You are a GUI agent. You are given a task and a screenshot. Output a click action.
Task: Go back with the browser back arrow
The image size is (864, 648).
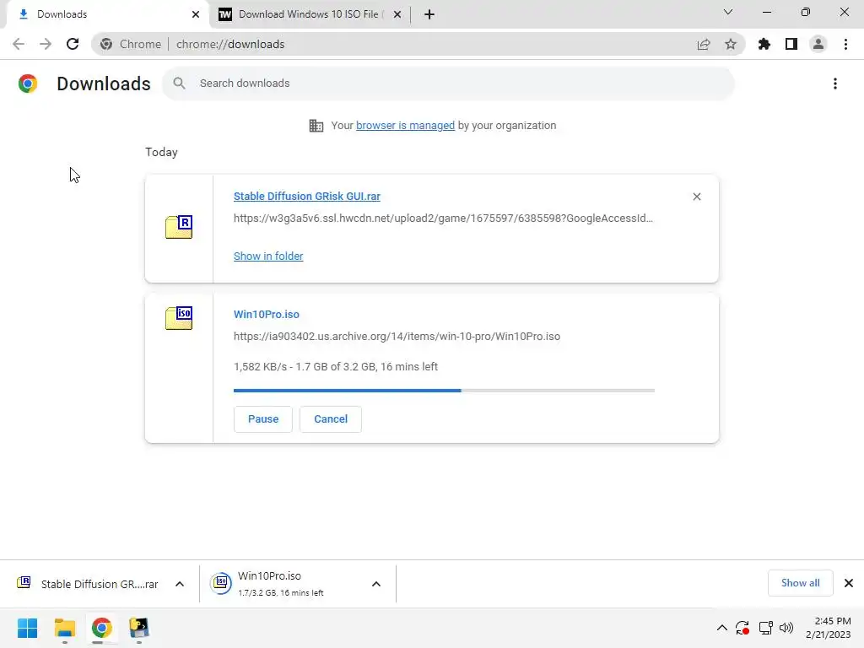[x=19, y=44]
